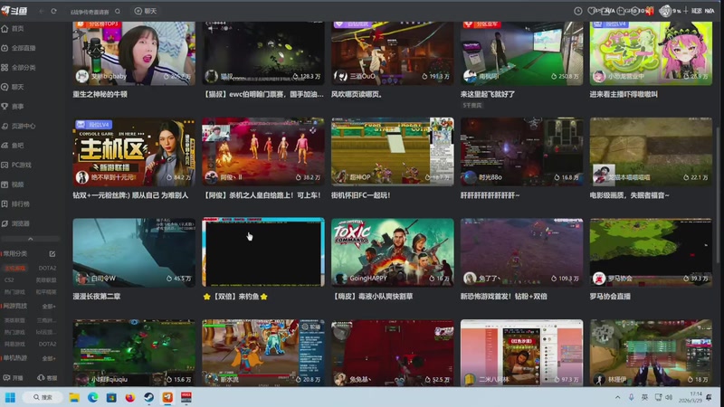The width and height of the screenshot is (724, 407).
Task: Open 小秋秋qiuqiu stream thumbnail
Action: pyautogui.click(x=134, y=353)
